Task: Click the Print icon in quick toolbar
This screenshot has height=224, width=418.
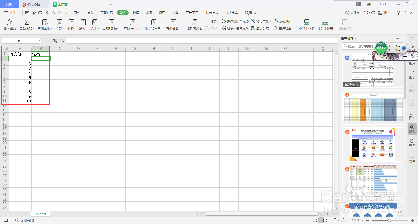Action: 40,13
